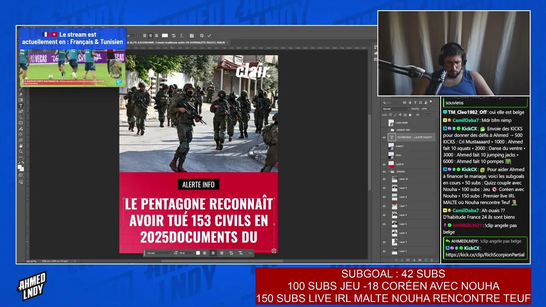Hide Layer 2
546x307 pixels.
(x=384, y=251)
